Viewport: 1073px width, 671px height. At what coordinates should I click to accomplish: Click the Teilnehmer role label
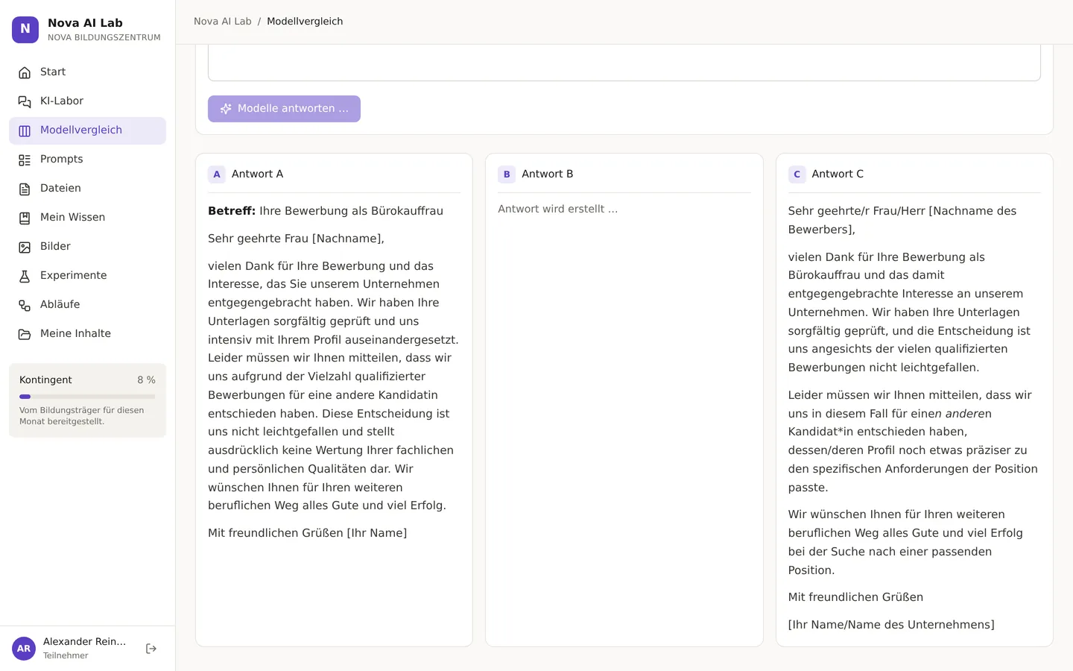pos(66,656)
